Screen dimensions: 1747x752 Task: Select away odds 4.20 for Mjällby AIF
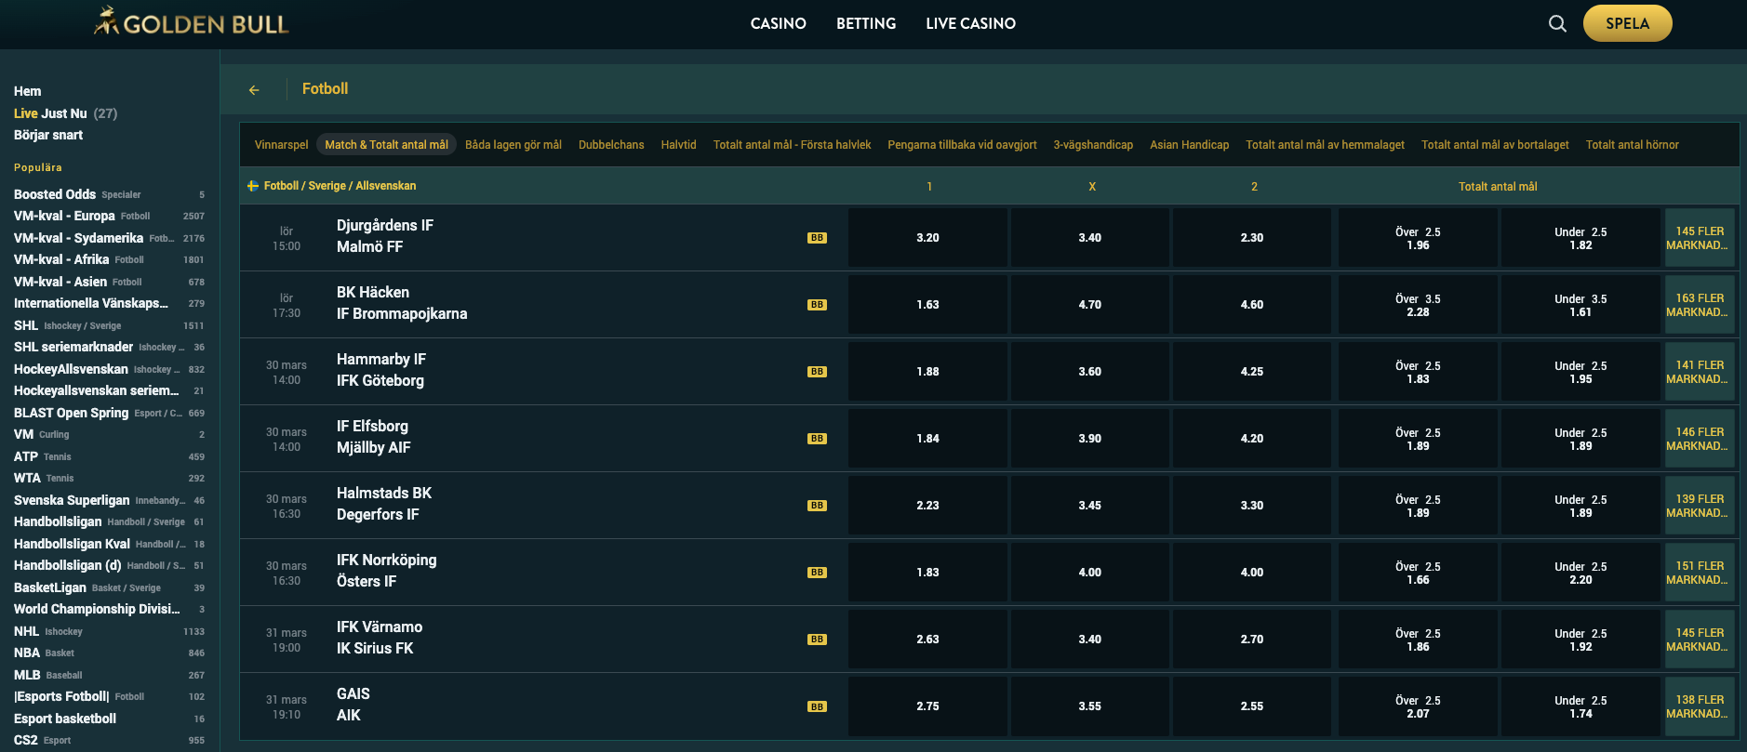tap(1252, 439)
